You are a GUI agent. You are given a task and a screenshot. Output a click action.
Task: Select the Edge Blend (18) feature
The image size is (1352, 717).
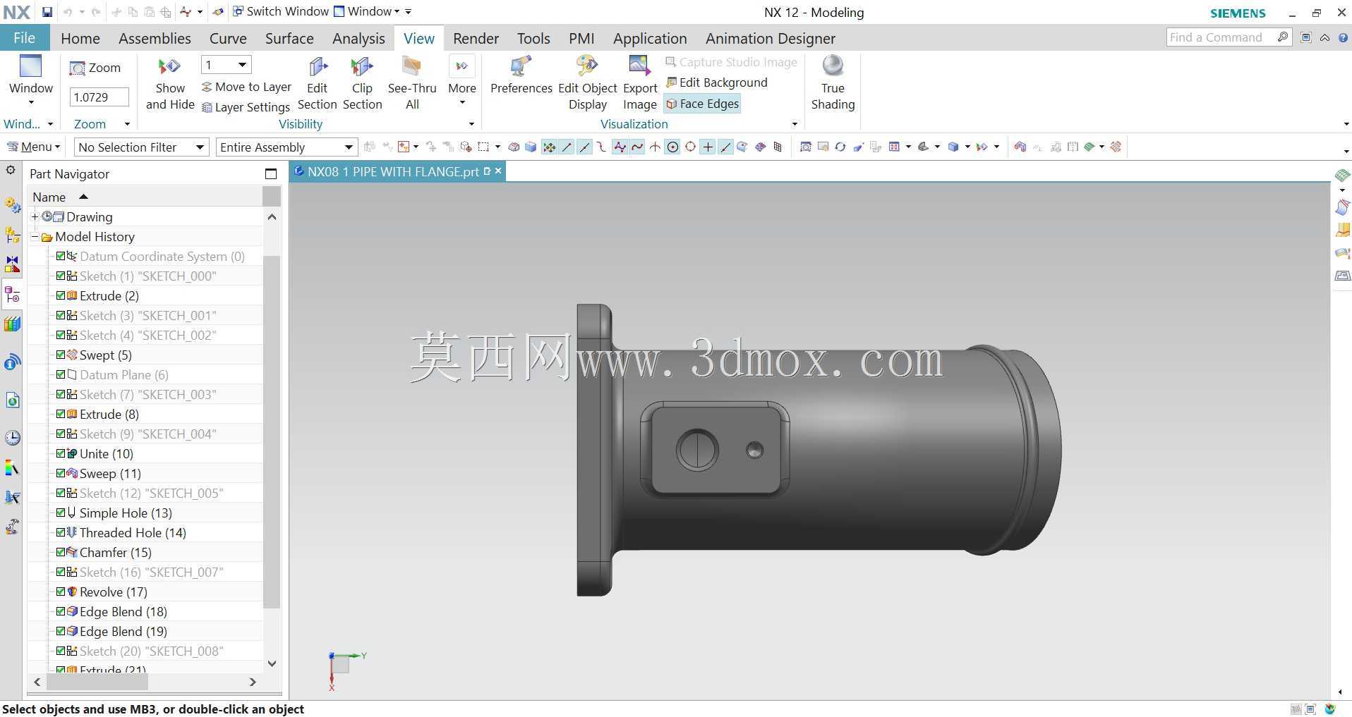[123, 611]
